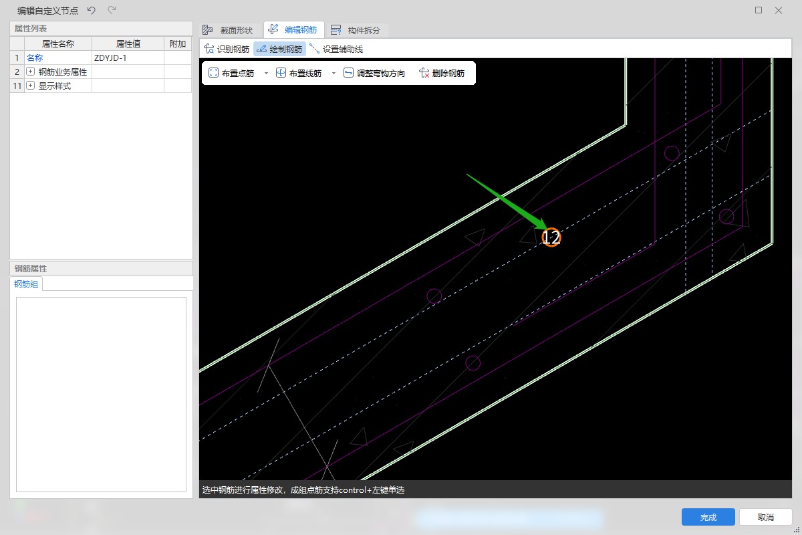Click the undo arrow in title bar
The image size is (802, 535).
click(x=92, y=10)
